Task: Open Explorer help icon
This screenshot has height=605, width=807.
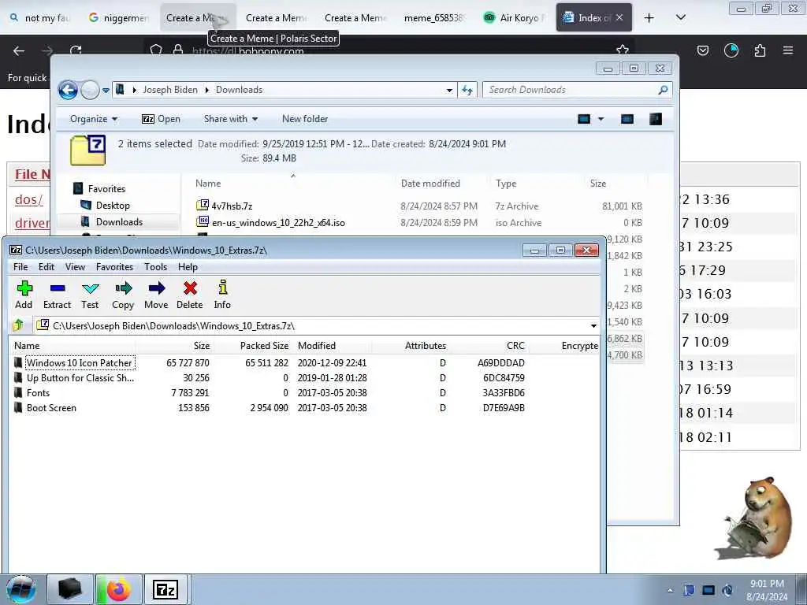Action: 655,120
